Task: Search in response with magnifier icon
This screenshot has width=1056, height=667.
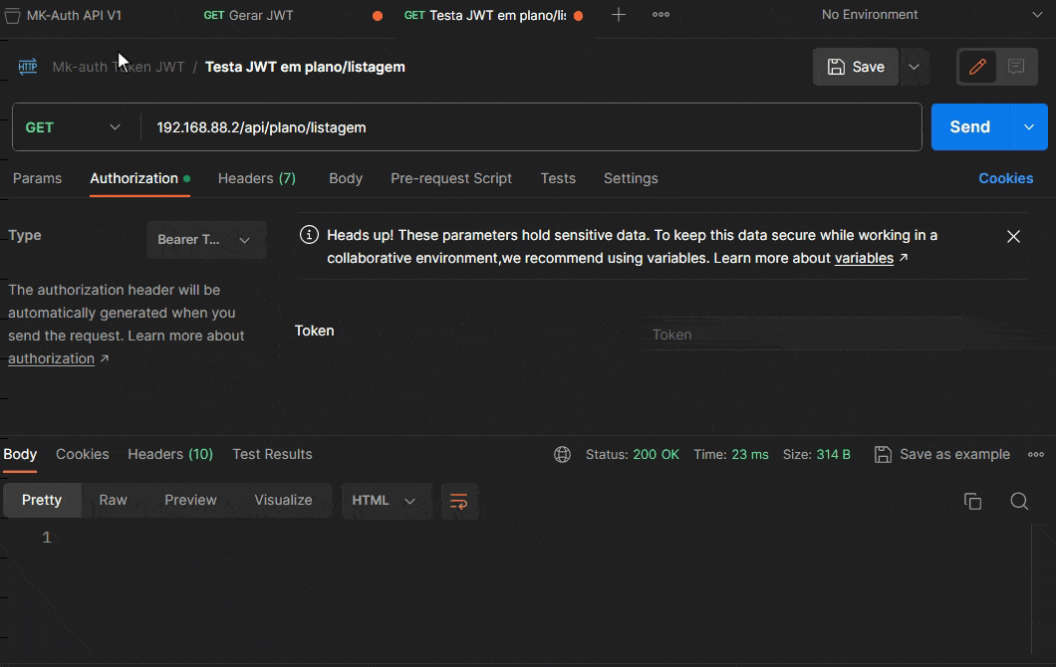Action: coord(1019,501)
